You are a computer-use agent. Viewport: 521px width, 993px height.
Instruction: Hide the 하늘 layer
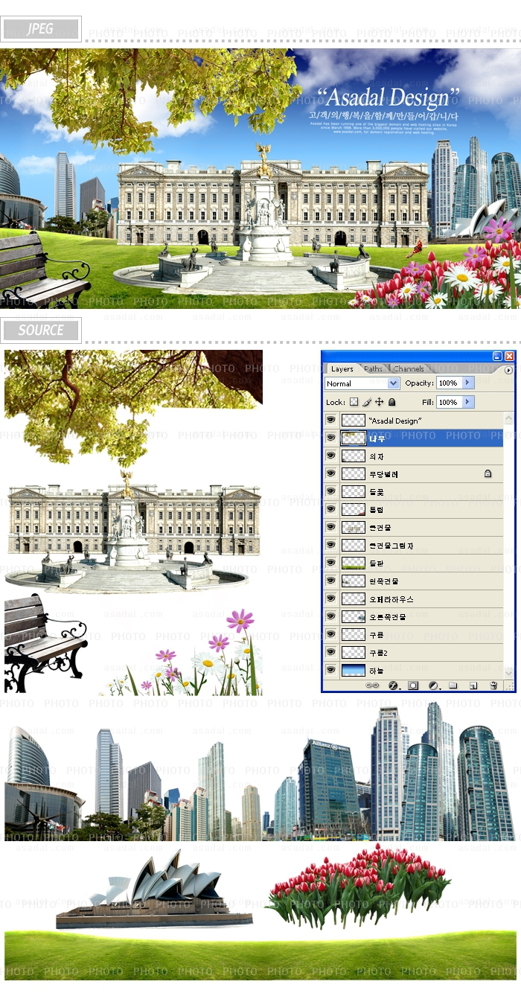[331, 671]
